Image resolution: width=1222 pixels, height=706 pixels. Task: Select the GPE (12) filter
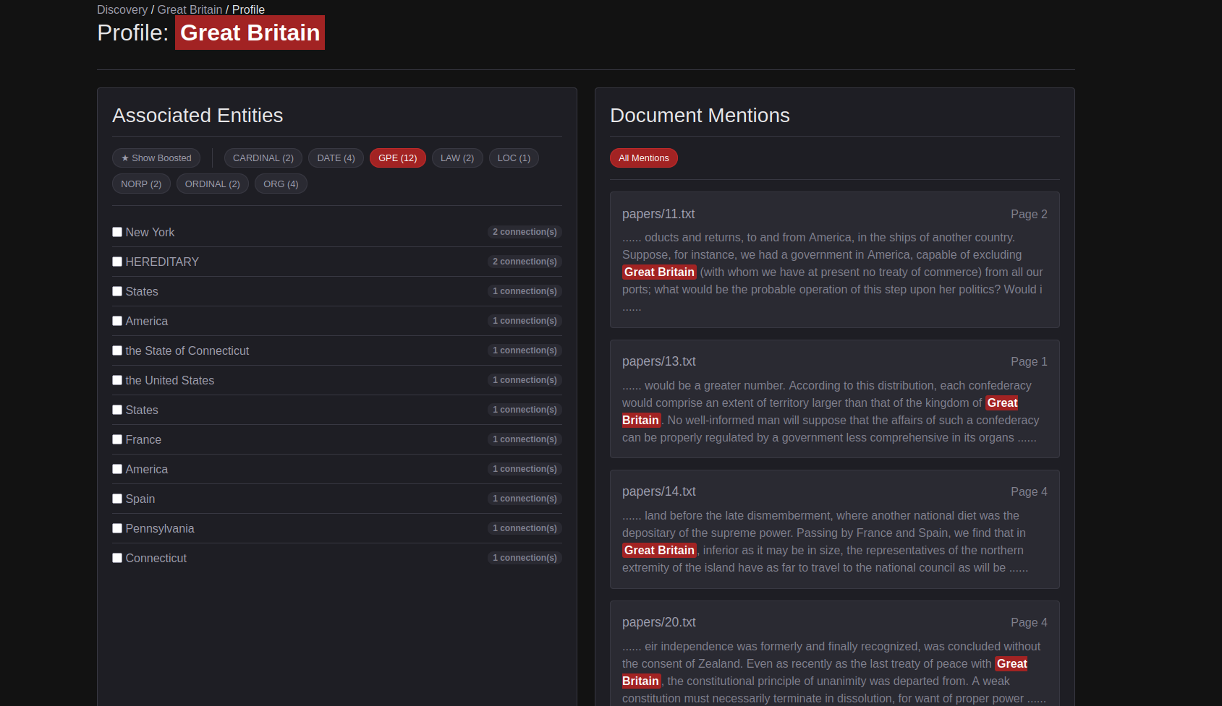[x=397, y=158]
